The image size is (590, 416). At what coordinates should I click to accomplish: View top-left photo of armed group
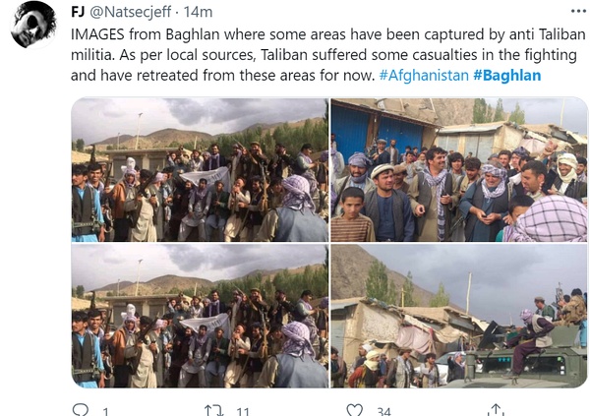(x=200, y=170)
